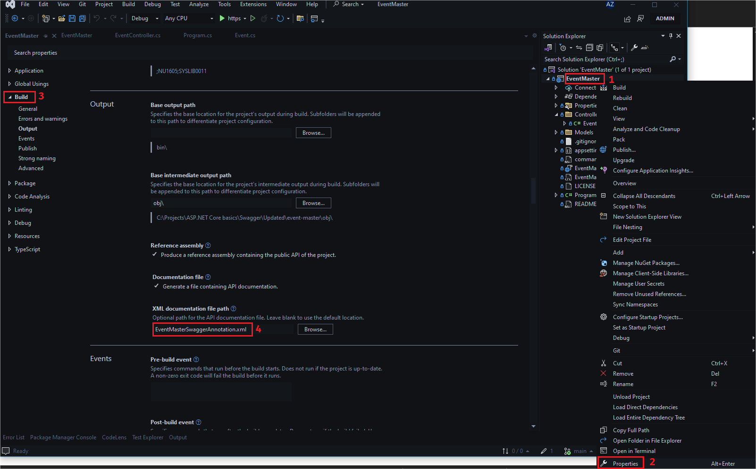Click Browse for Base output path
This screenshot has width=756, height=469.
[x=313, y=133]
